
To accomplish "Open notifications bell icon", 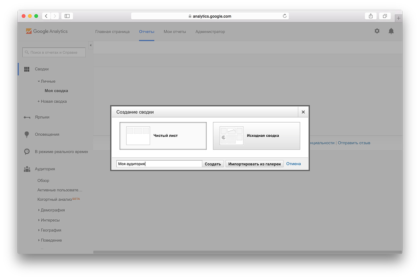I will [391, 31].
